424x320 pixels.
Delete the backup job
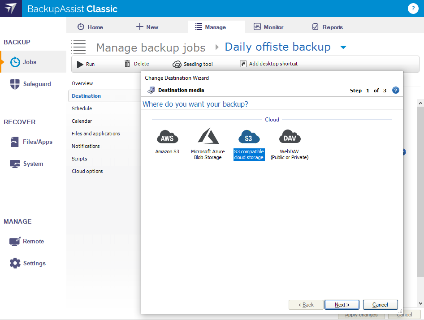tap(137, 64)
